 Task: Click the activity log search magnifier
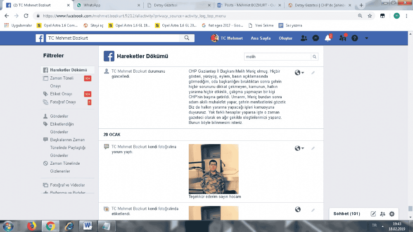314,57
